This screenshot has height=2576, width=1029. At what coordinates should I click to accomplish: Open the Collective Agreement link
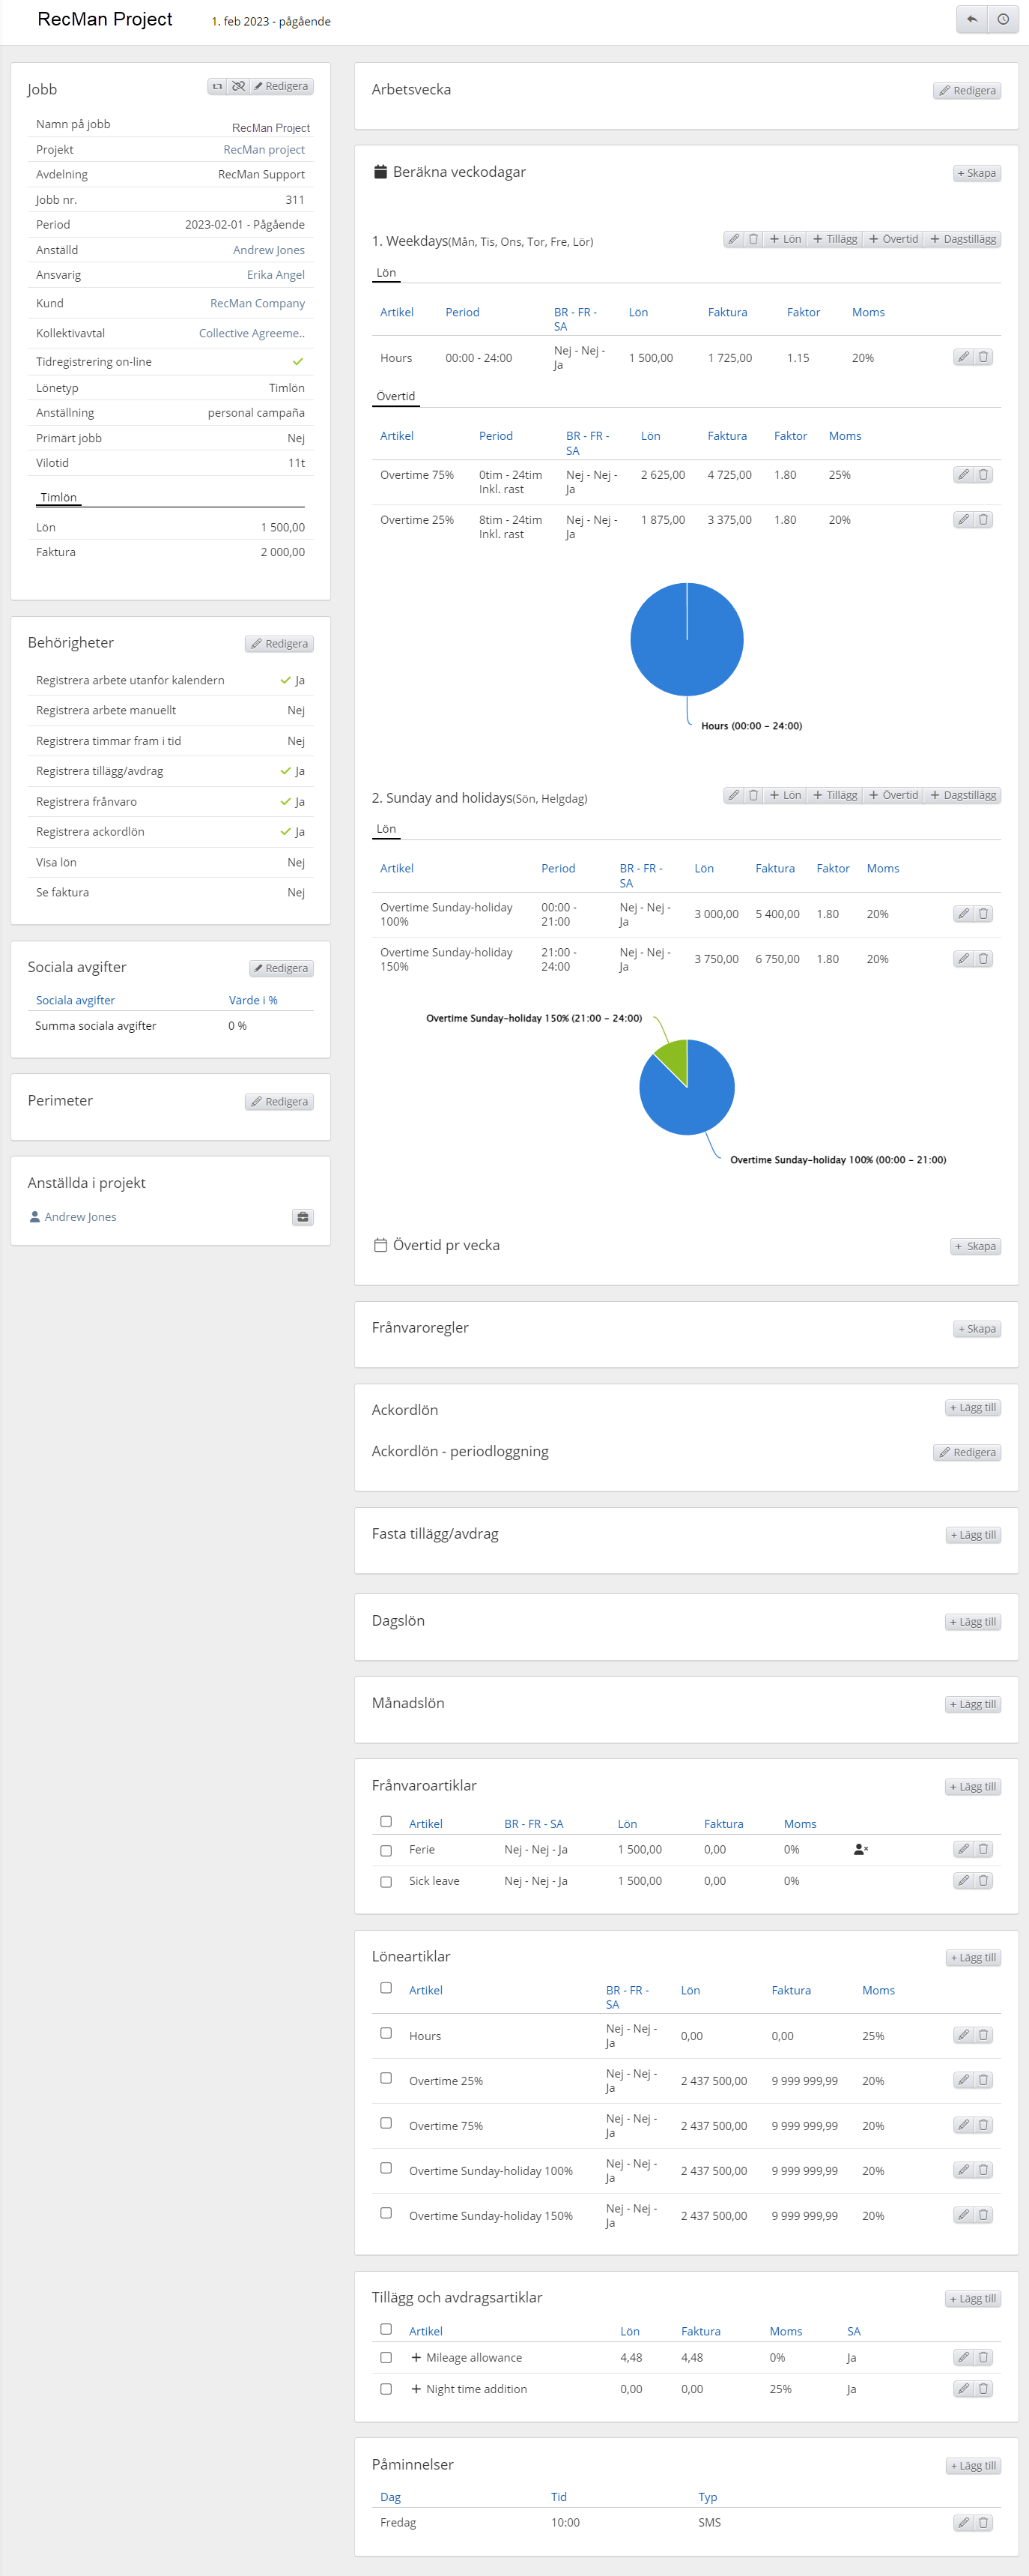pyautogui.click(x=252, y=333)
